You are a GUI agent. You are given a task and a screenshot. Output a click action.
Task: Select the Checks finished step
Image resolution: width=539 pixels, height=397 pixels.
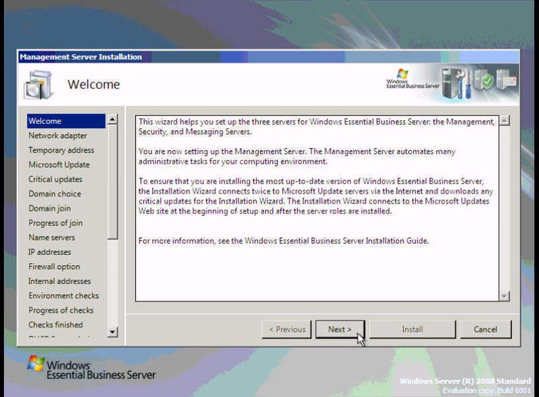click(55, 324)
